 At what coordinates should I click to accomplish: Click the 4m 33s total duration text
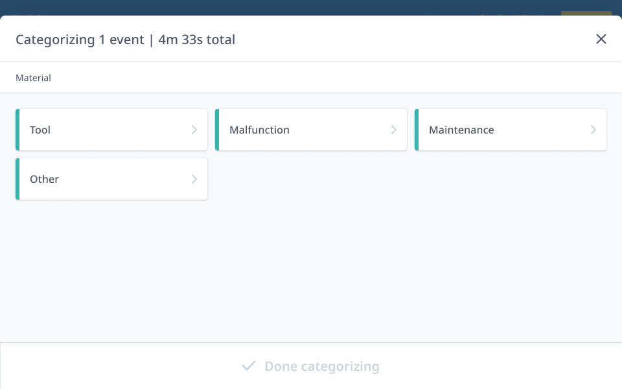point(196,40)
